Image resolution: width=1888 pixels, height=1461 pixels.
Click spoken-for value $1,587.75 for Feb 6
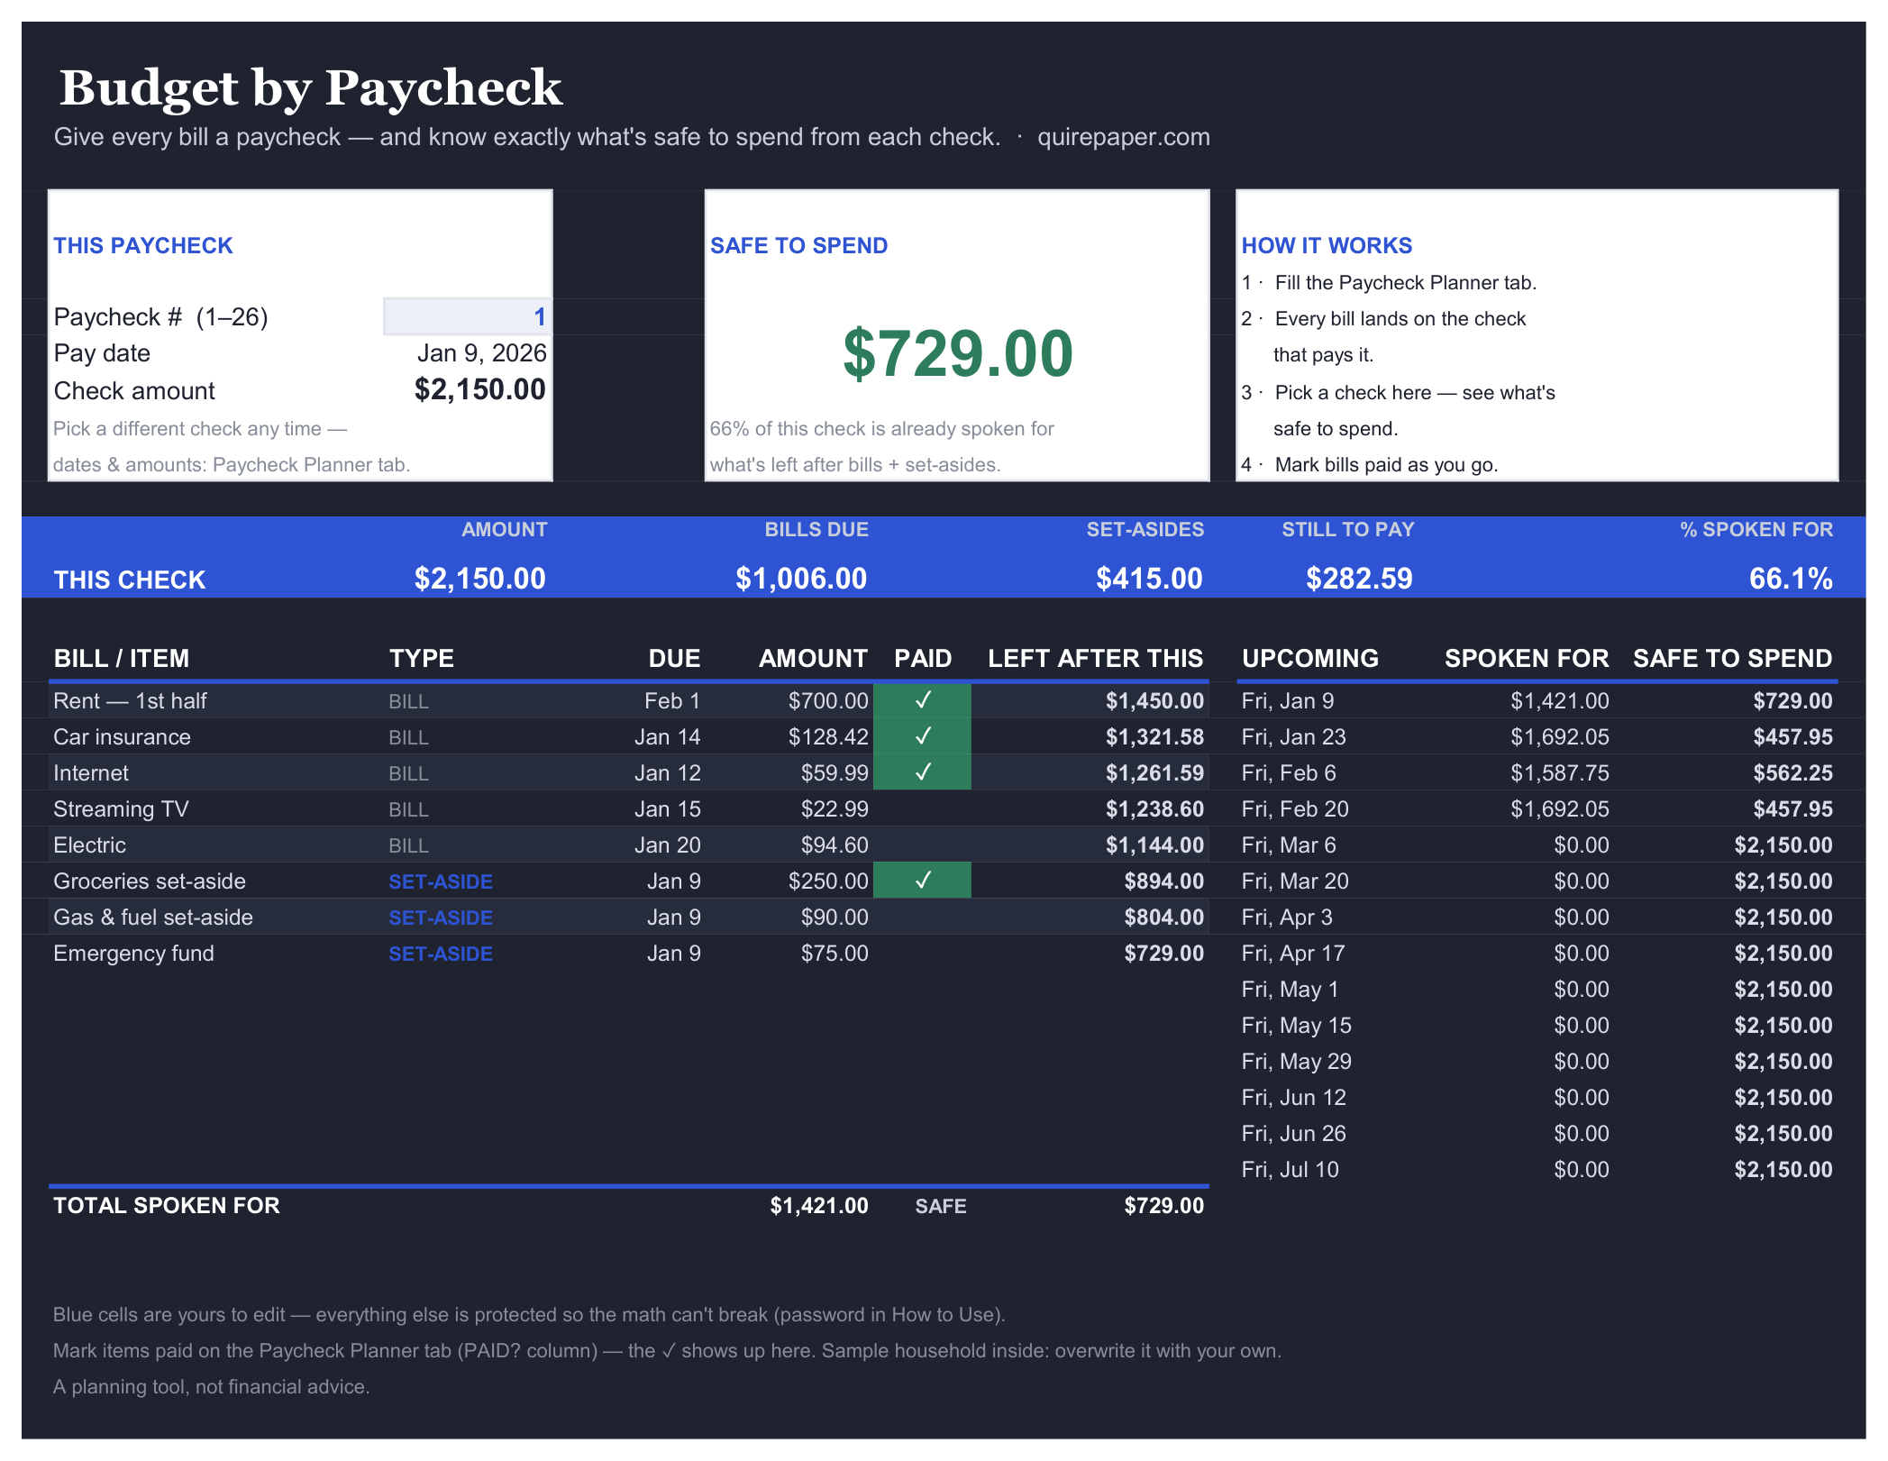[x=1560, y=772]
